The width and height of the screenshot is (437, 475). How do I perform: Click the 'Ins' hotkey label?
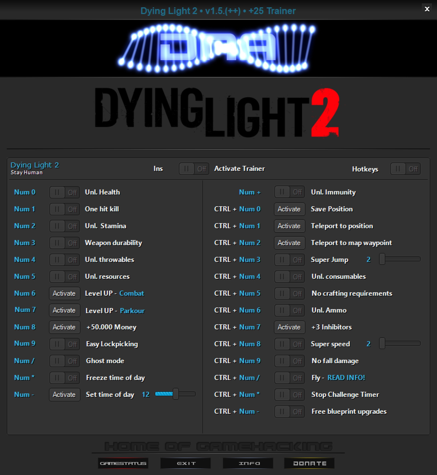pos(158,169)
